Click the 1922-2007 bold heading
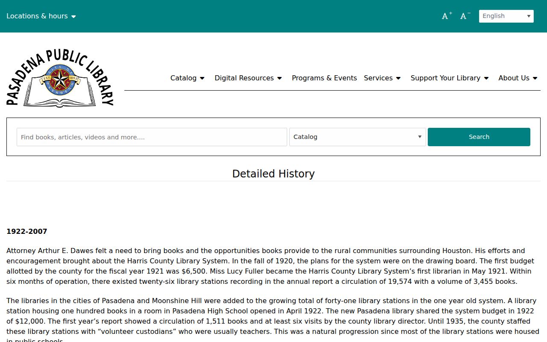 point(27,231)
